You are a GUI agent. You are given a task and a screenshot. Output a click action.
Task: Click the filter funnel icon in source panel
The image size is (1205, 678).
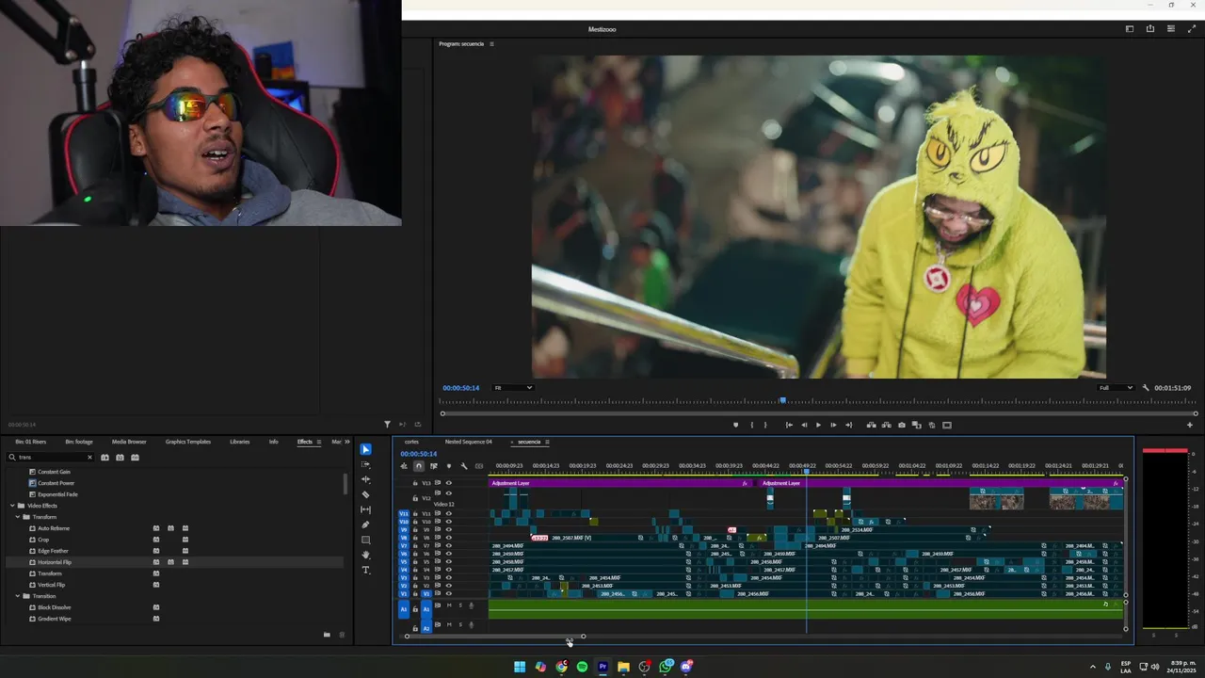point(387,425)
